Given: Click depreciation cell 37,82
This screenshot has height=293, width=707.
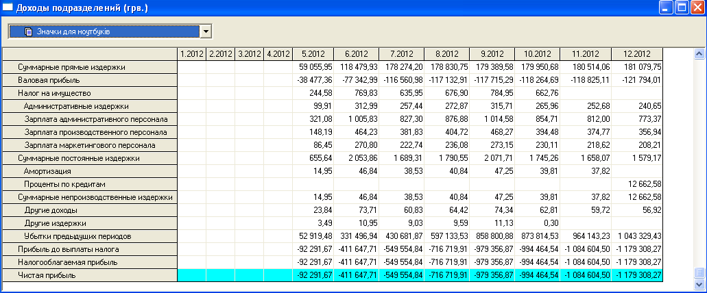Looking at the screenshot, I should tap(586, 171).
